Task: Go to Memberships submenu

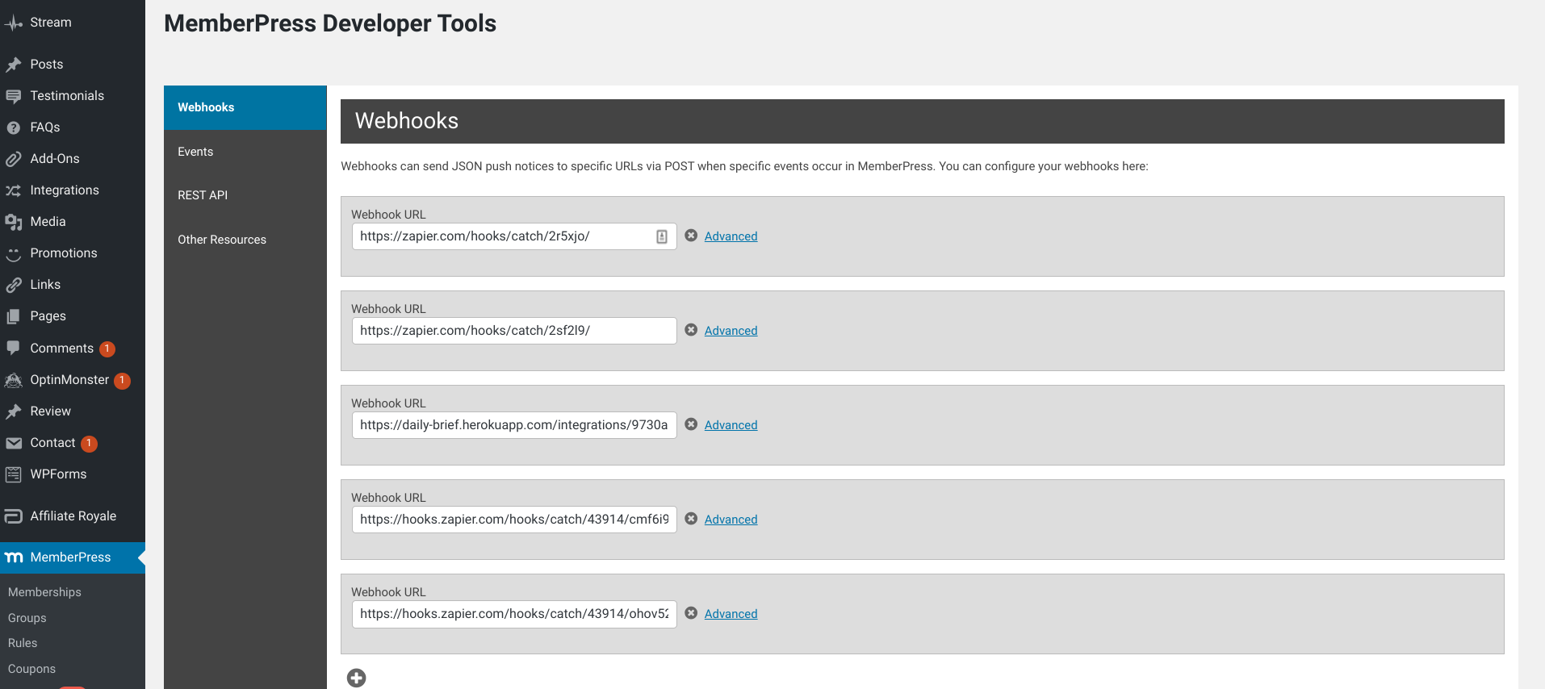Action: tap(44, 592)
